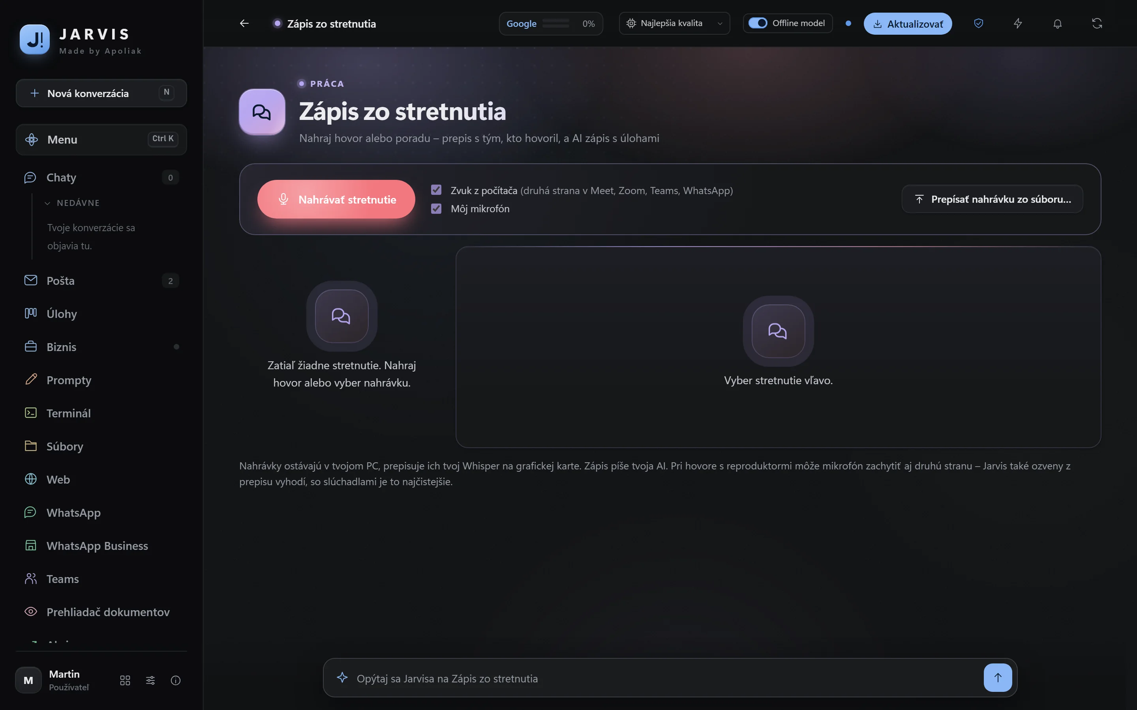Click Prepísať nahrávku zo súboru button

tap(992, 199)
